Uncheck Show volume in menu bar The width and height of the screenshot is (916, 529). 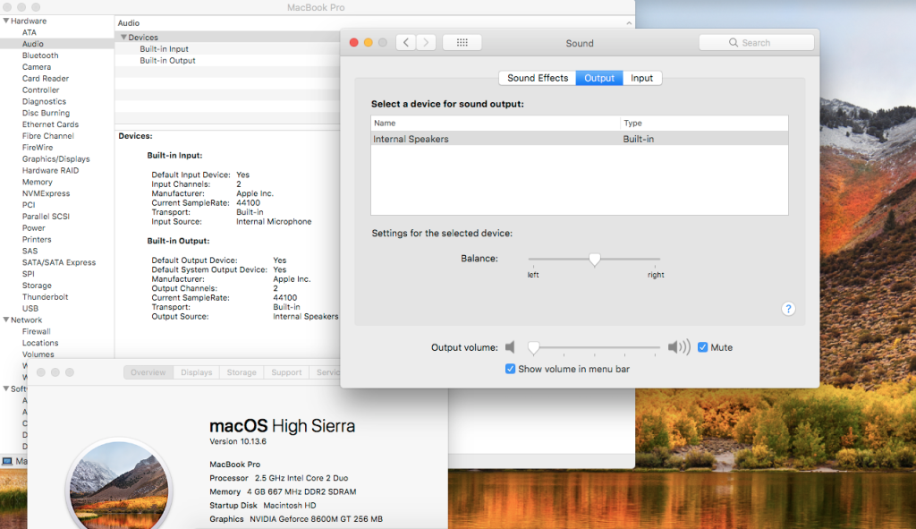pyautogui.click(x=511, y=368)
